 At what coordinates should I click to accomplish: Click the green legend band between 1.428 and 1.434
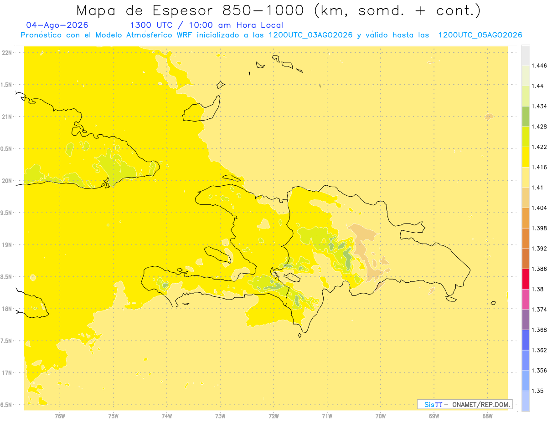526,116
